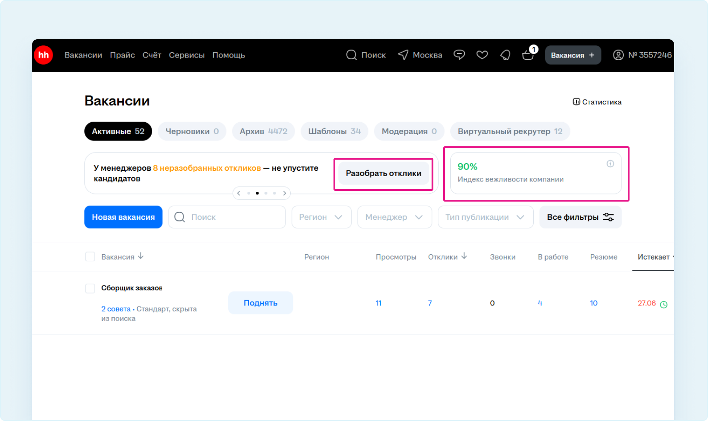Open Вакансии in top menu
Screen dimensions: 708x421
(83, 55)
